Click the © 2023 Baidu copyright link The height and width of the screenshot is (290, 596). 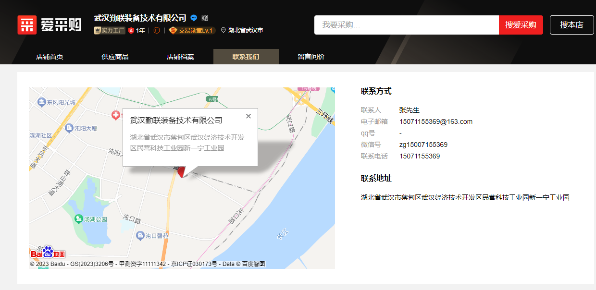(49, 263)
